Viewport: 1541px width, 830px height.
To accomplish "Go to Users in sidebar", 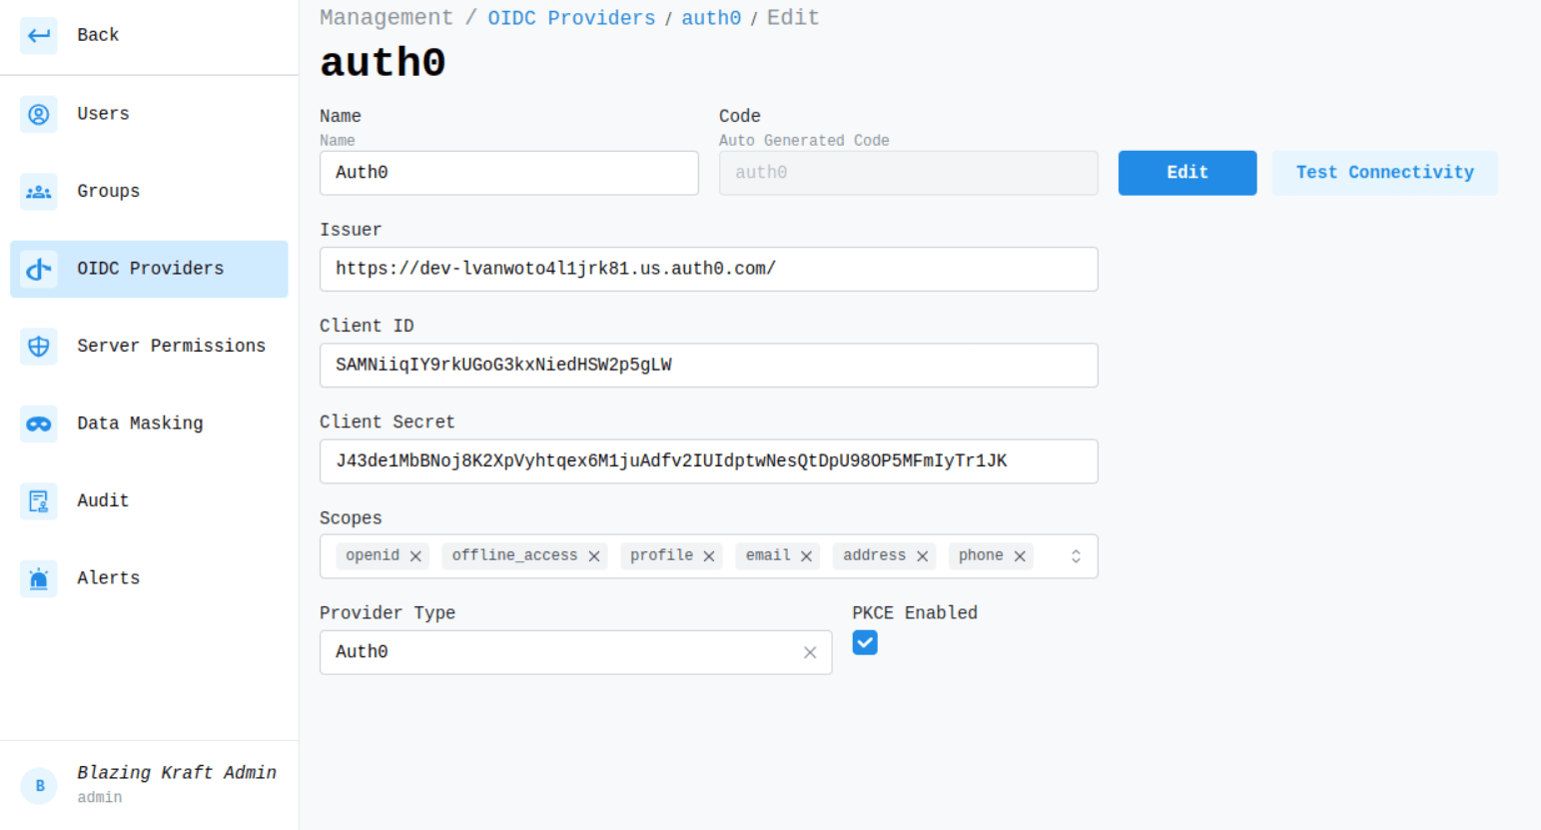I will tap(149, 114).
